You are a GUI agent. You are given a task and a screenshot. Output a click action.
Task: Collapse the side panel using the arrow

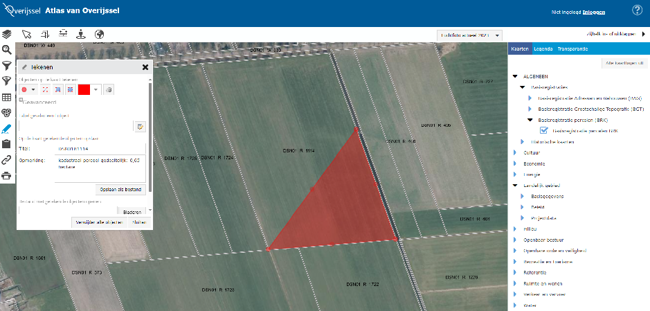click(644, 35)
